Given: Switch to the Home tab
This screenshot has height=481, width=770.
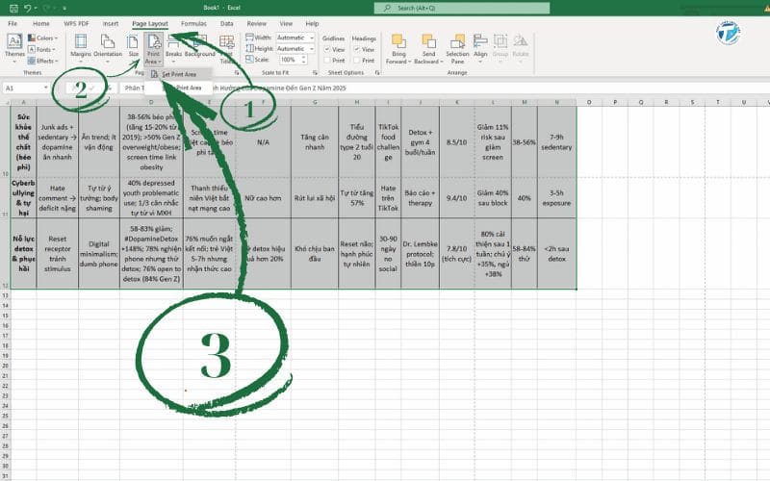Looking at the screenshot, I should pyautogui.click(x=40, y=23).
